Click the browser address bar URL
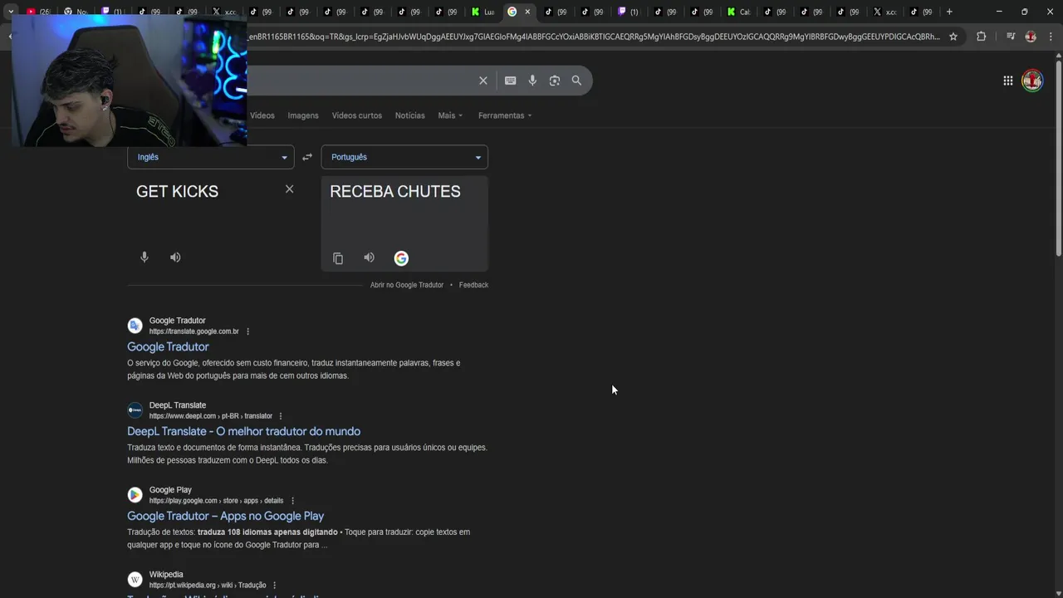This screenshot has width=1063, height=598. pyautogui.click(x=594, y=37)
